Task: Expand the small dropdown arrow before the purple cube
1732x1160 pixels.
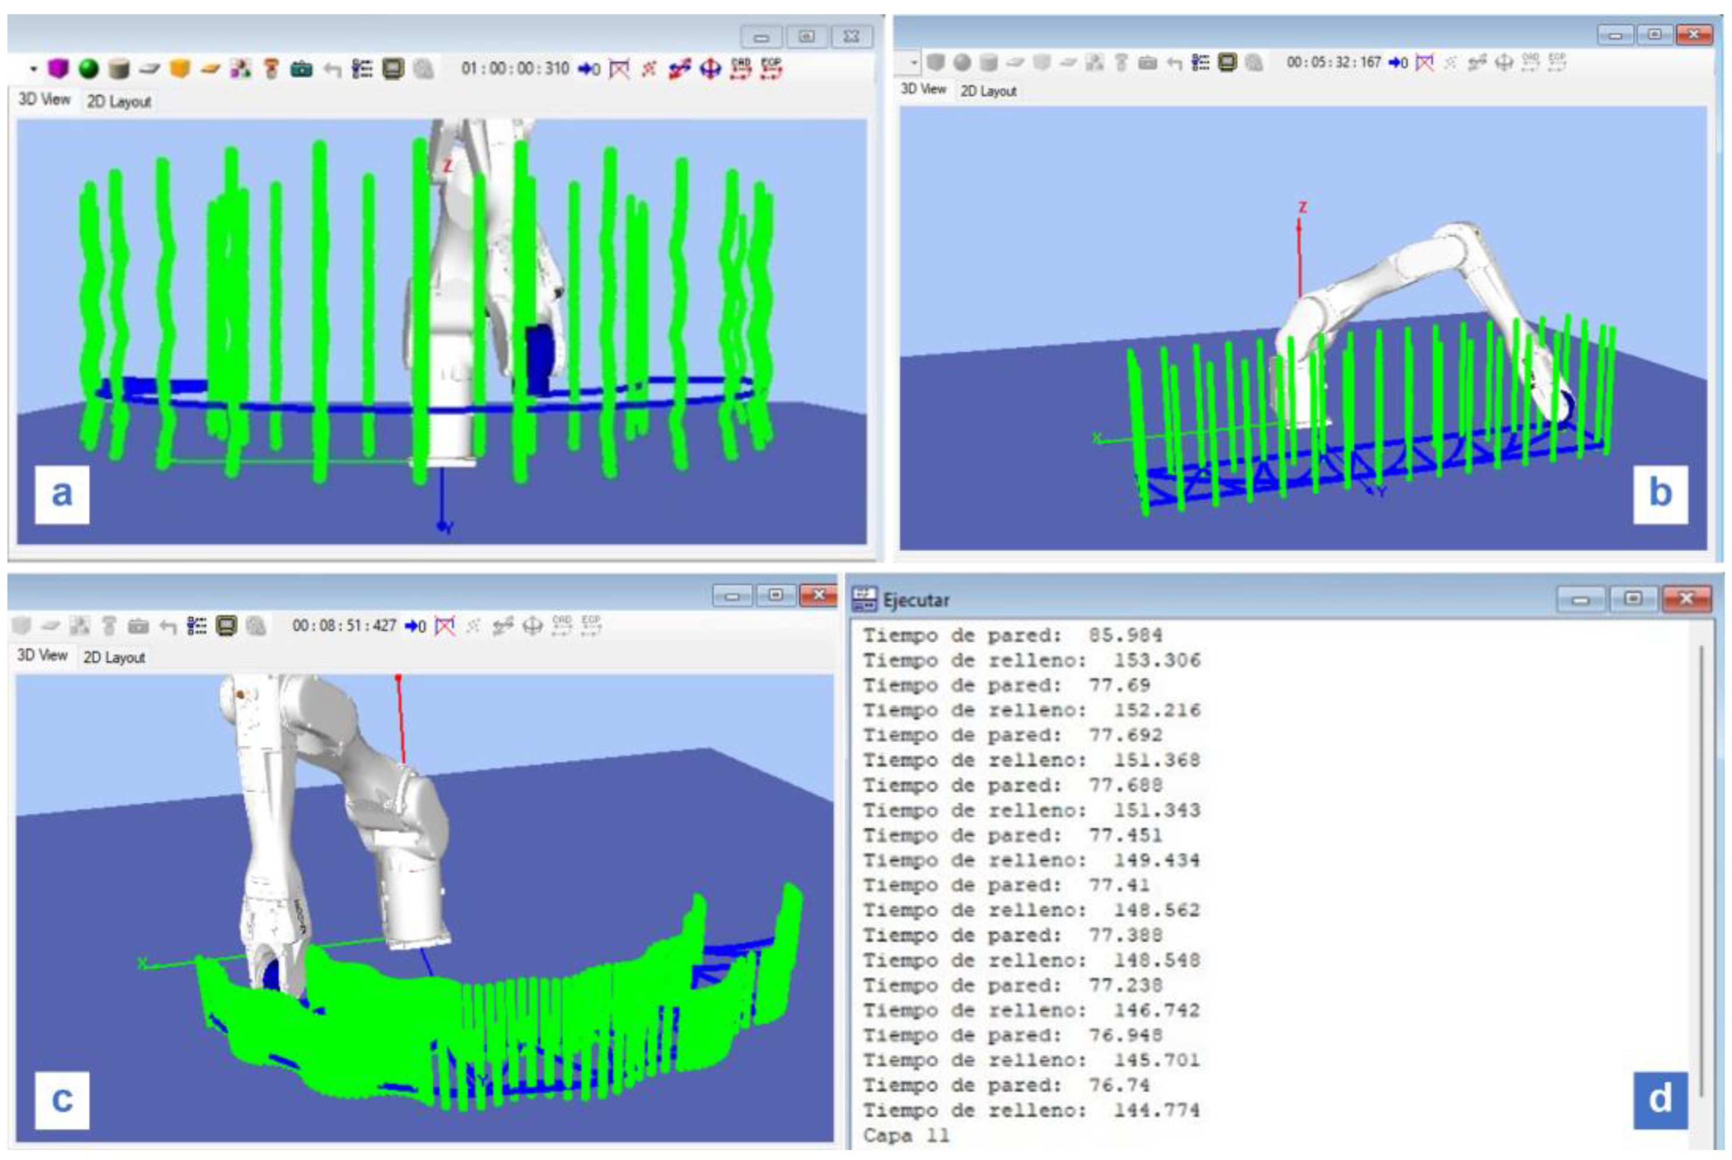Action: point(33,70)
